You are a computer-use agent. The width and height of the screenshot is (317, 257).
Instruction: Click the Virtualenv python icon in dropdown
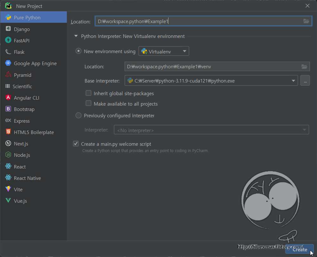[x=144, y=51]
